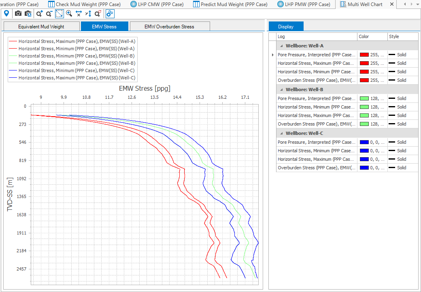Viewport: 421px width, 292px height.
Task: Click the camera with save disk icon
Action: [x=28, y=13]
